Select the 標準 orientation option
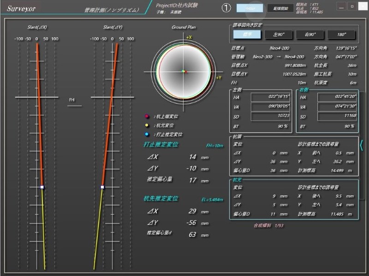369x276 pixels. click(x=247, y=35)
